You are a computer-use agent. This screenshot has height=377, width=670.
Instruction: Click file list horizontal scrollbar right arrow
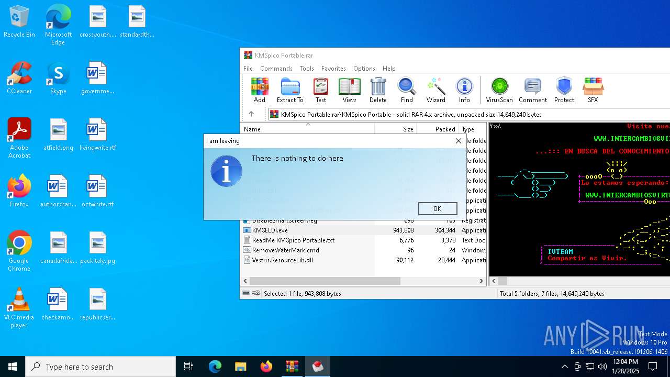coord(482,281)
